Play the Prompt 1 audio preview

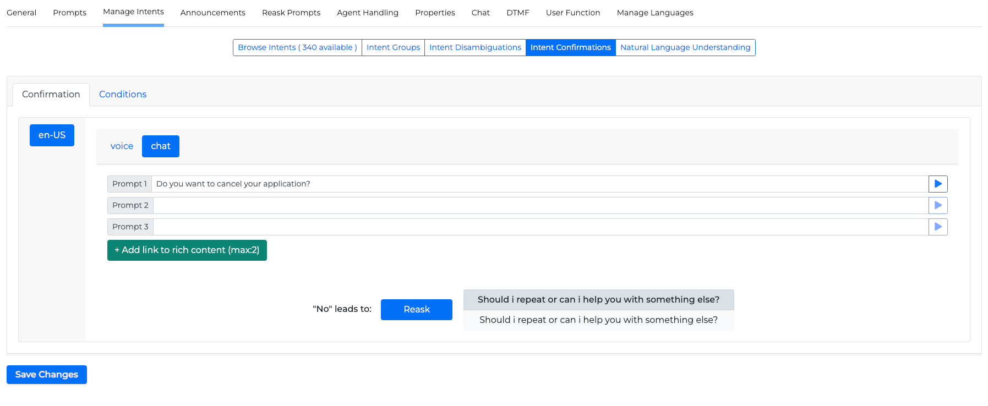[937, 184]
